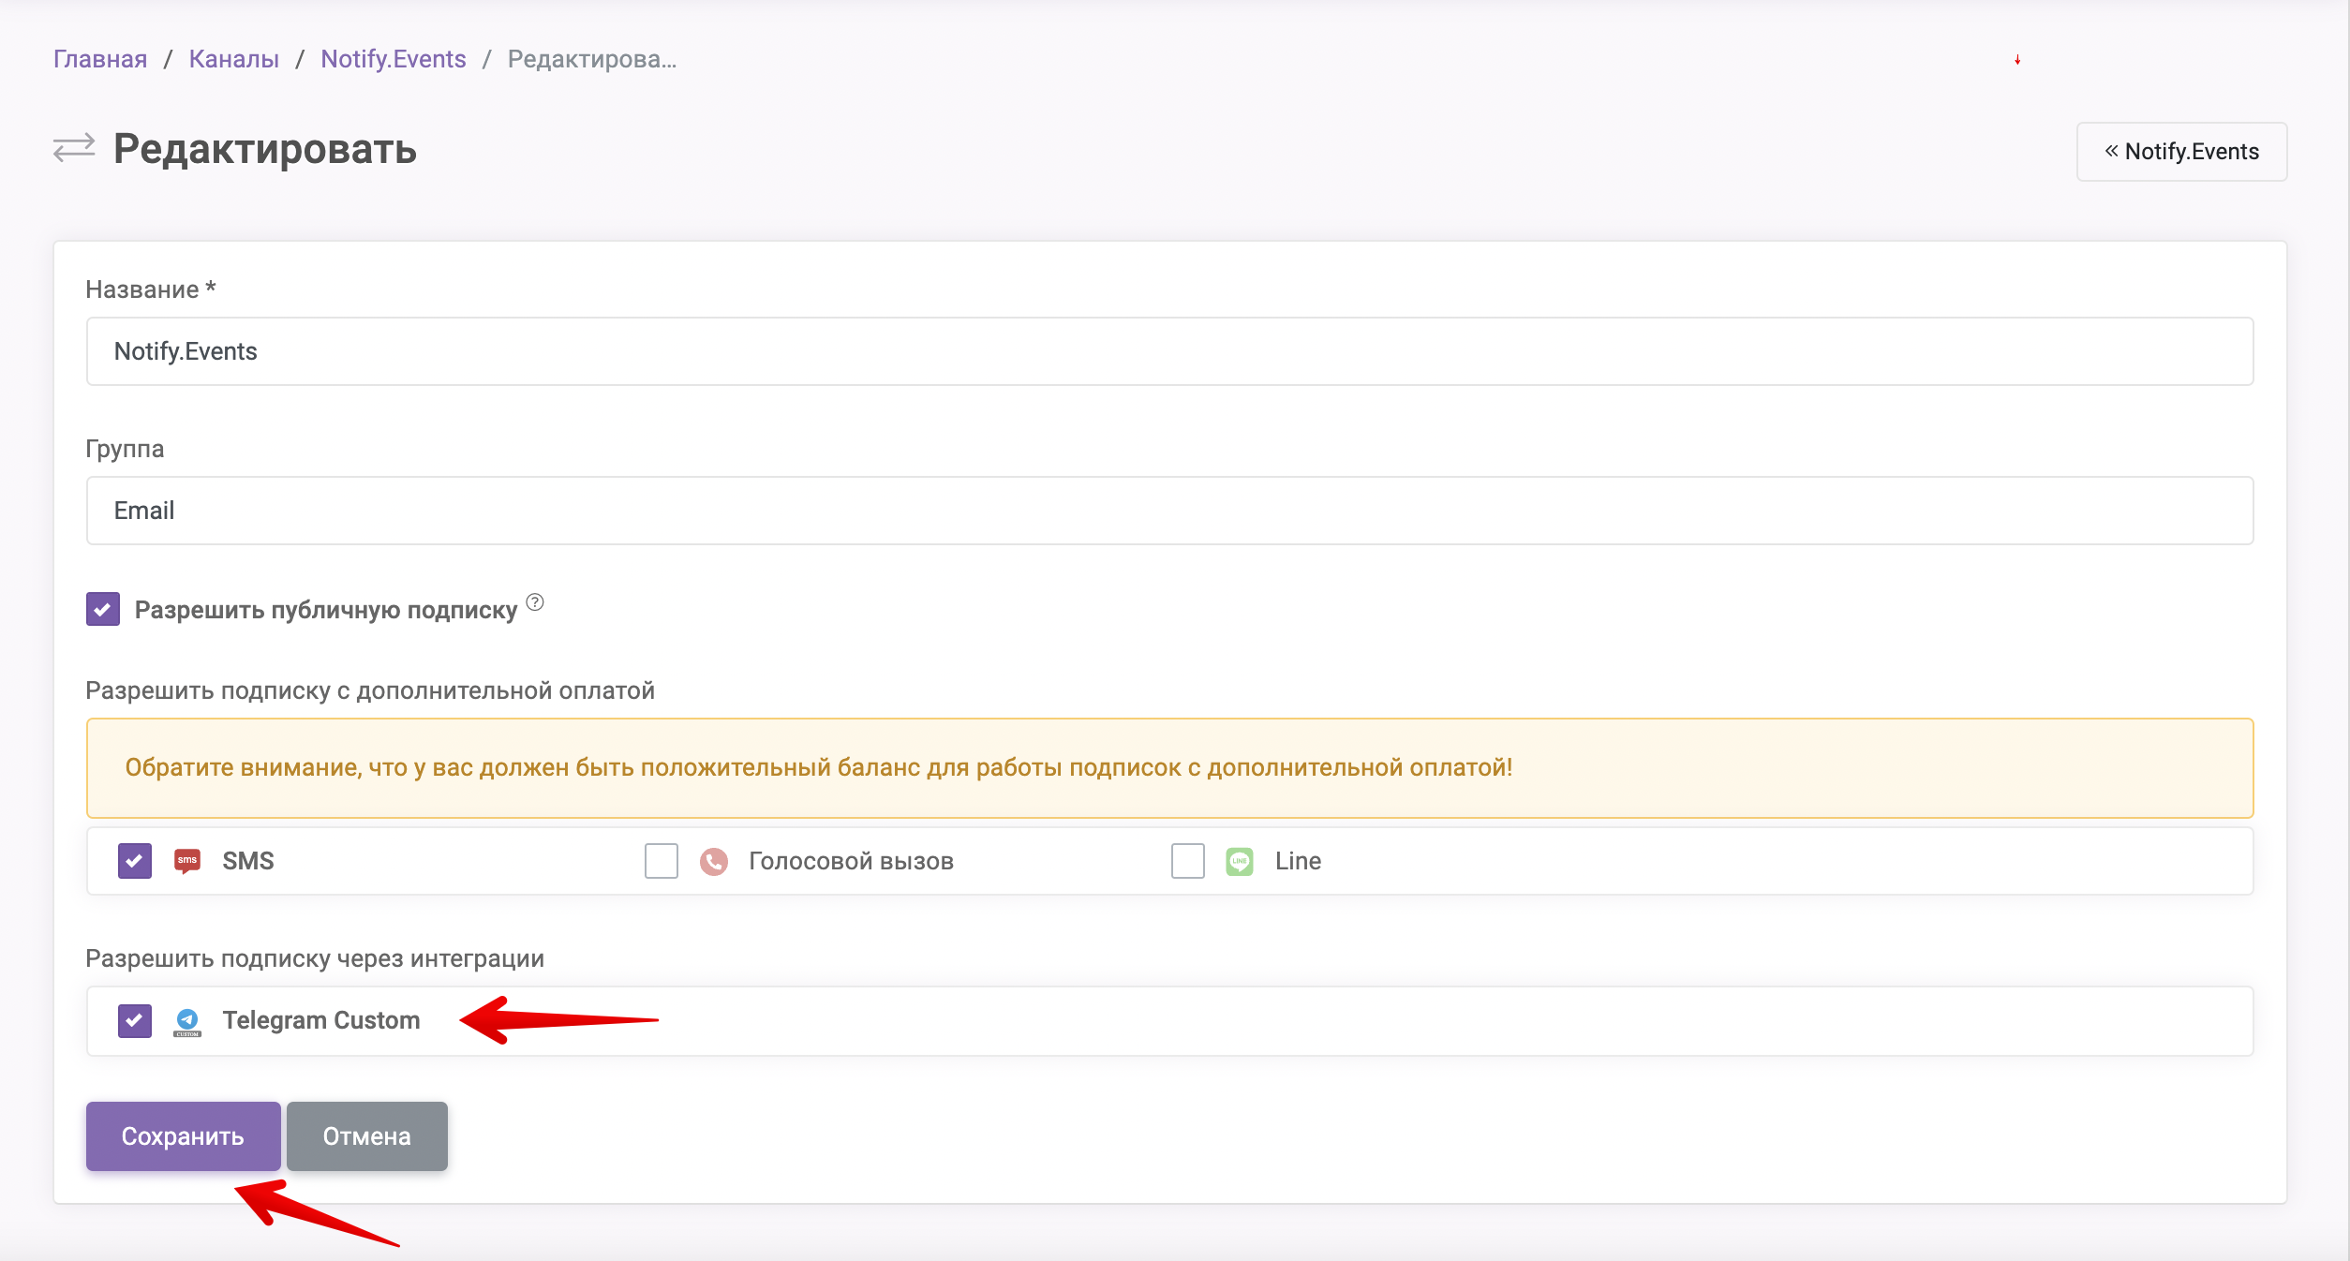Viewport: 2350px width, 1261px height.
Task: Disable the Telegram Custom integration checkbox
Action: pos(135,1020)
